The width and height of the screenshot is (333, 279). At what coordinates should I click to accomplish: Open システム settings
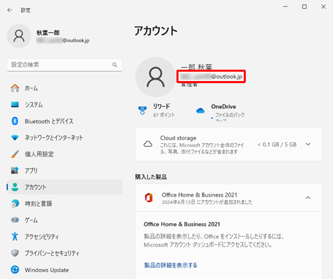click(65, 105)
